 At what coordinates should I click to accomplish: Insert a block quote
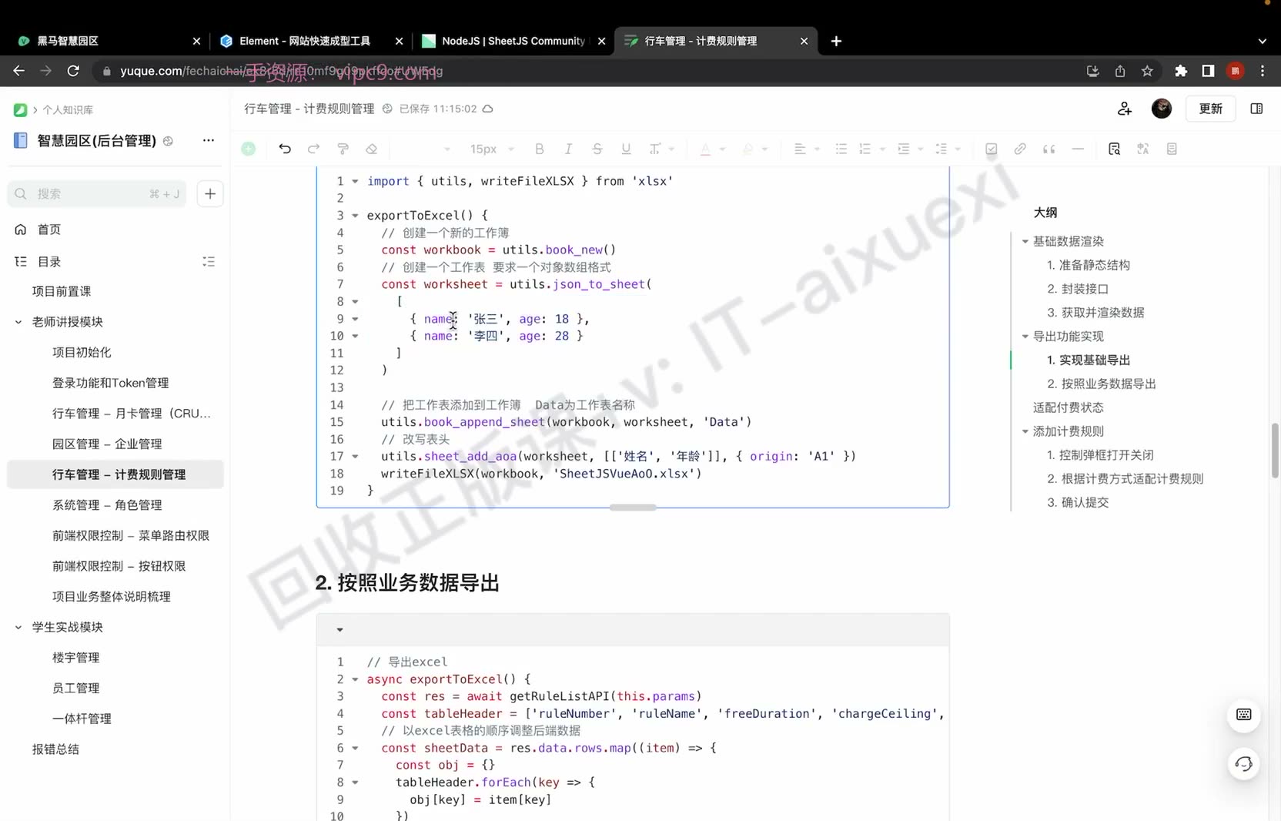[1049, 149]
